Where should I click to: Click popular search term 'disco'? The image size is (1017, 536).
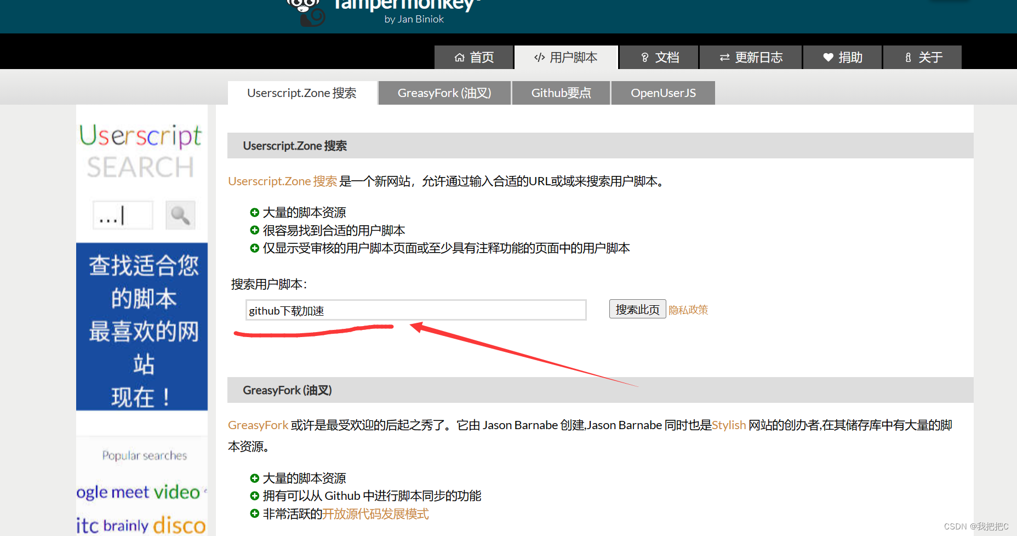(x=179, y=525)
